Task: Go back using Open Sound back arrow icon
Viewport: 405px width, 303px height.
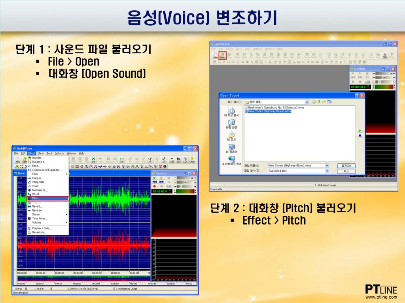Action: [x=314, y=102]
